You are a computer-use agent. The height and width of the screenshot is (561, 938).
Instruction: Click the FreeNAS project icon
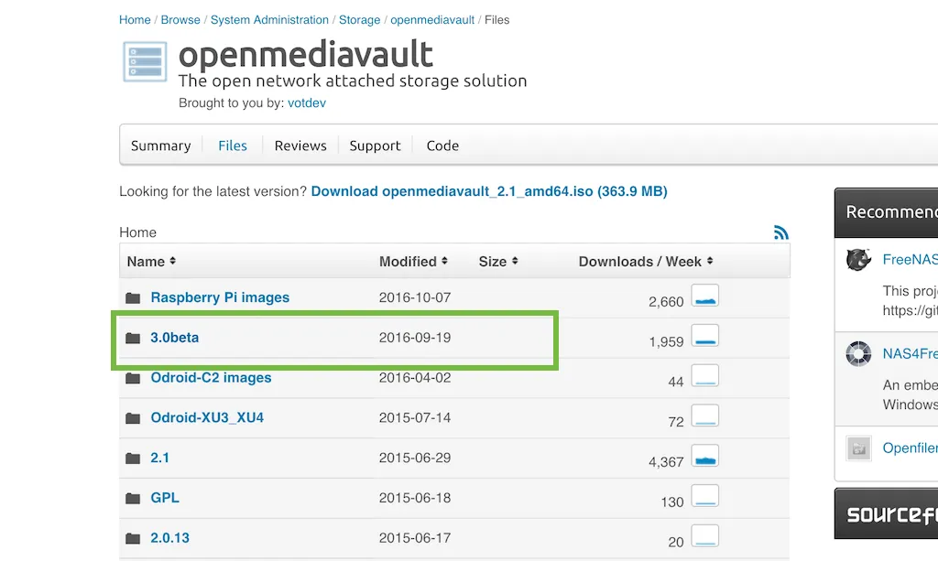858,260
